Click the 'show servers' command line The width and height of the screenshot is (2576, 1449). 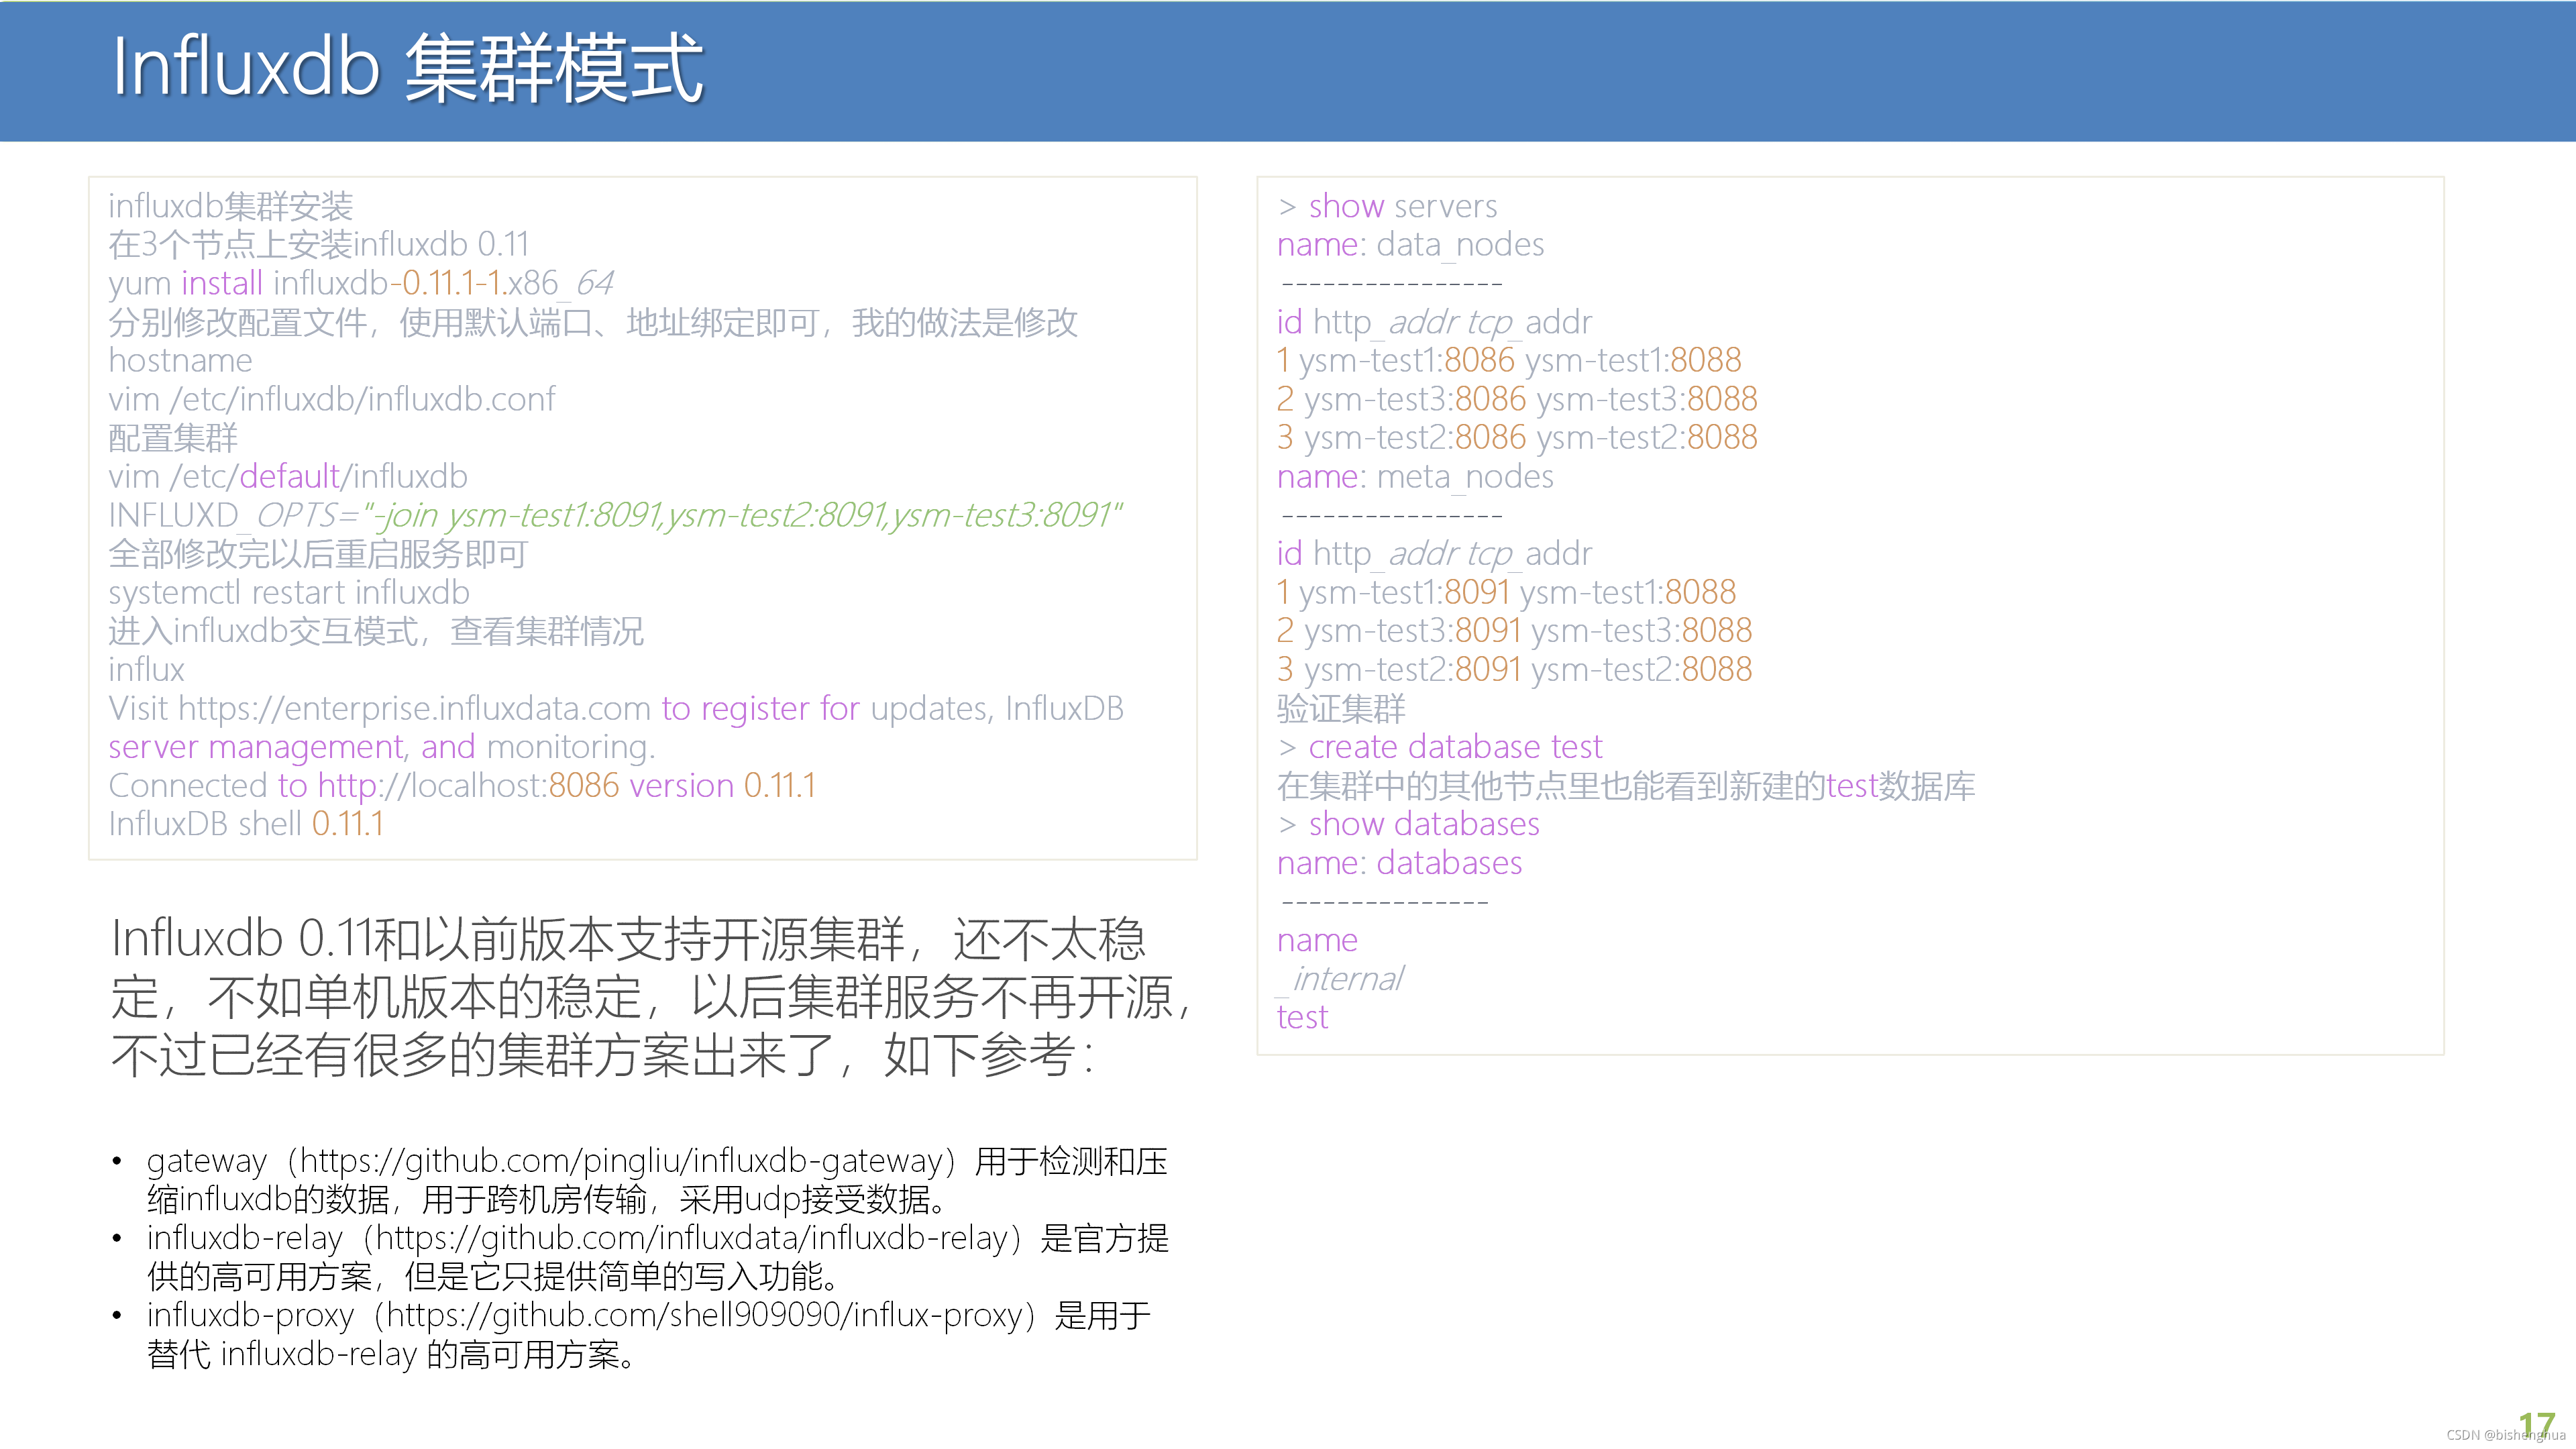point(1388,206)
